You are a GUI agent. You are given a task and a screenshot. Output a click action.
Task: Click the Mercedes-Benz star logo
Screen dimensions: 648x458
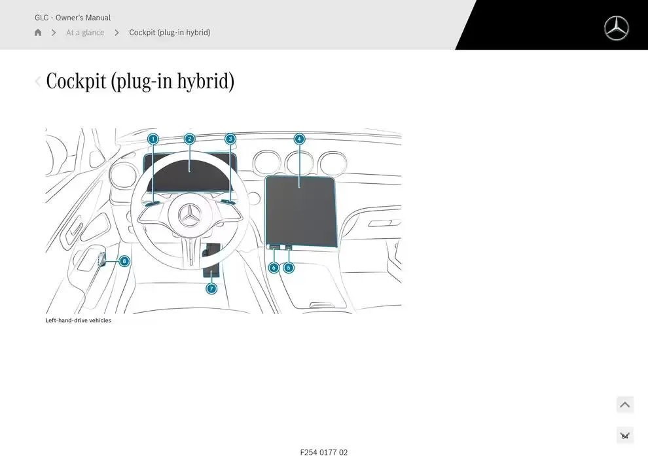[x=615, y=28]
